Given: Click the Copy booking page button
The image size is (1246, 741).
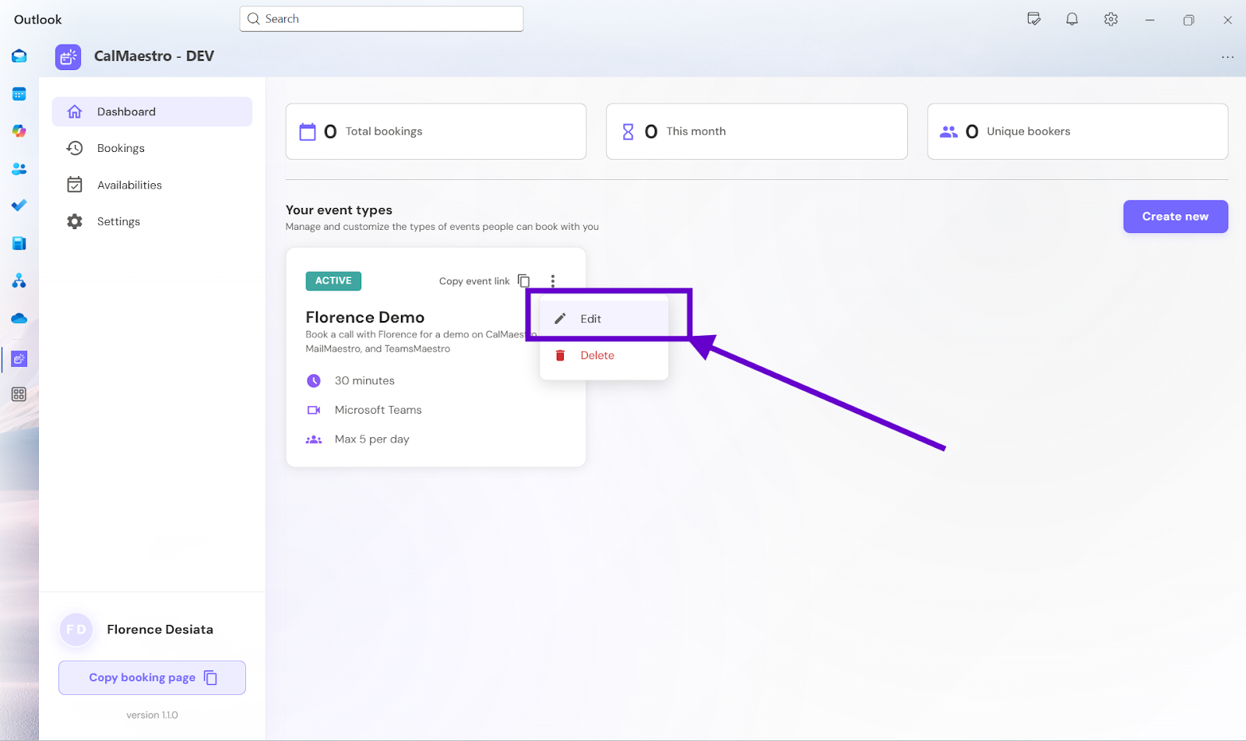Looking at the screenshot, I should [152, 678].
